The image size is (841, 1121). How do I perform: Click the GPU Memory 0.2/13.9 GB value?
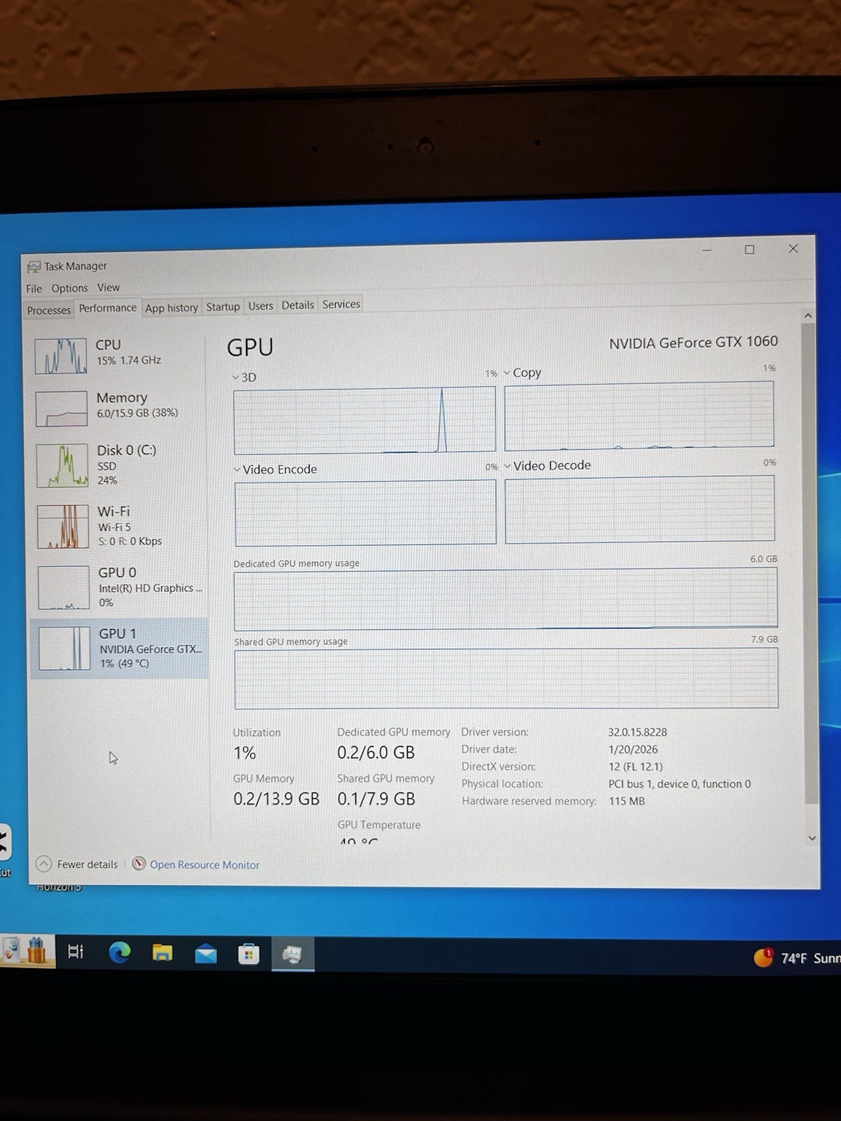coord(276,799)
